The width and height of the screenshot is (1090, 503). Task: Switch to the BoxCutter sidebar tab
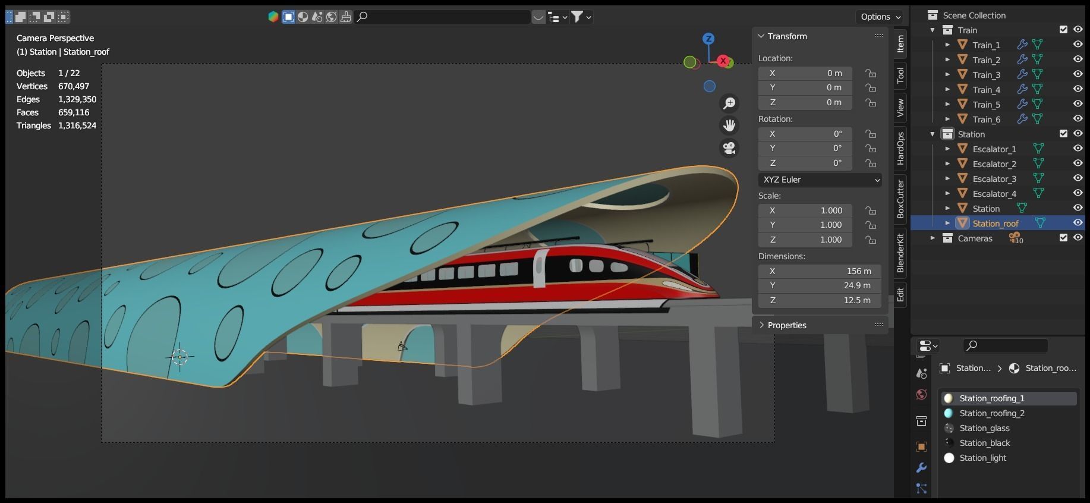coord(900,199)
